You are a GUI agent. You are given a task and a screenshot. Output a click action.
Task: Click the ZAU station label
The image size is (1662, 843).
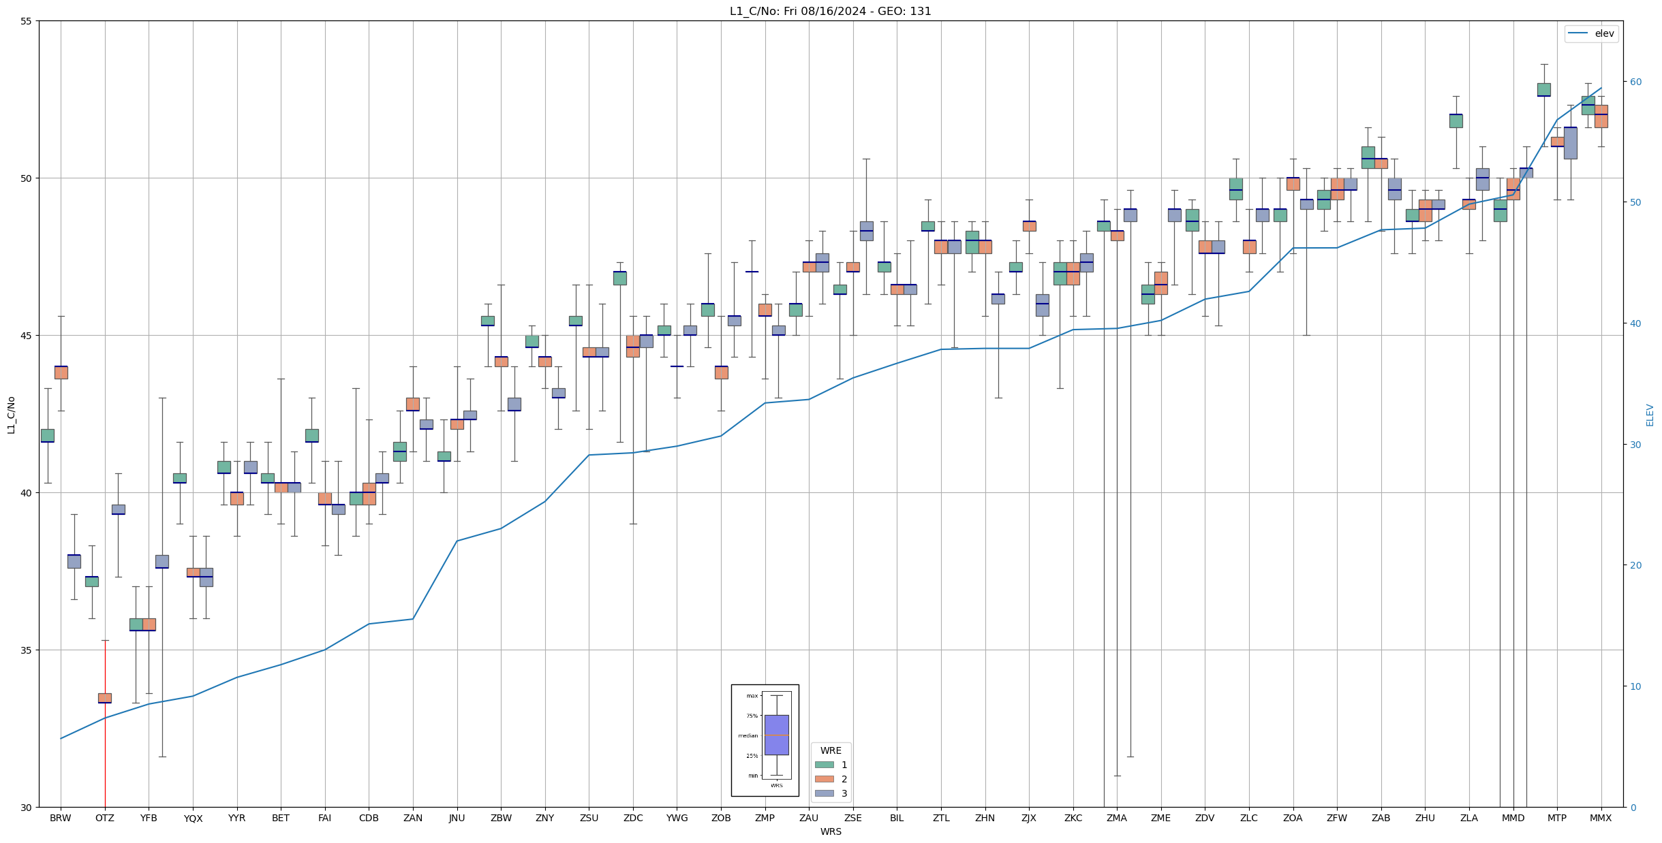point(809,818)
